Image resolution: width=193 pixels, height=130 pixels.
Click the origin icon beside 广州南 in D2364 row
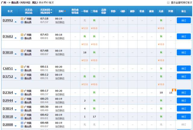point(22,91)
